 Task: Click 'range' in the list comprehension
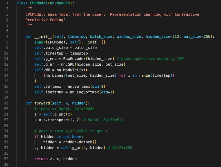pyautogui.click(x=145, y=76)
